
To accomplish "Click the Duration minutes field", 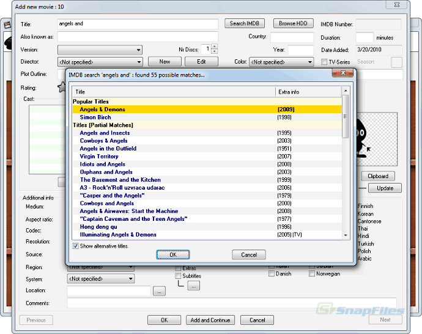I will [365, 37].
